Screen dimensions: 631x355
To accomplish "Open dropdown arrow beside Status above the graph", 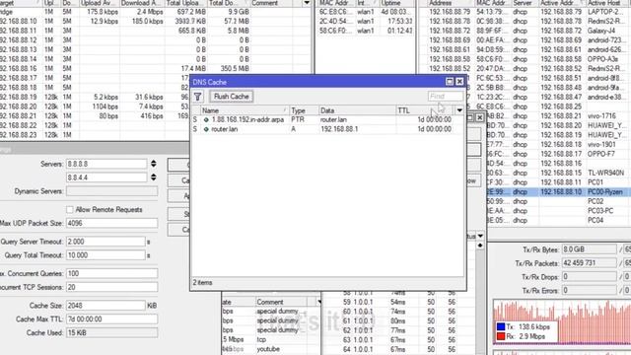I will 480,236.
